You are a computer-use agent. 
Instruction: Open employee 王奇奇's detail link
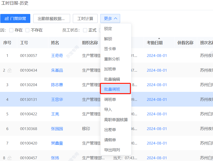(x=57, y=55)
